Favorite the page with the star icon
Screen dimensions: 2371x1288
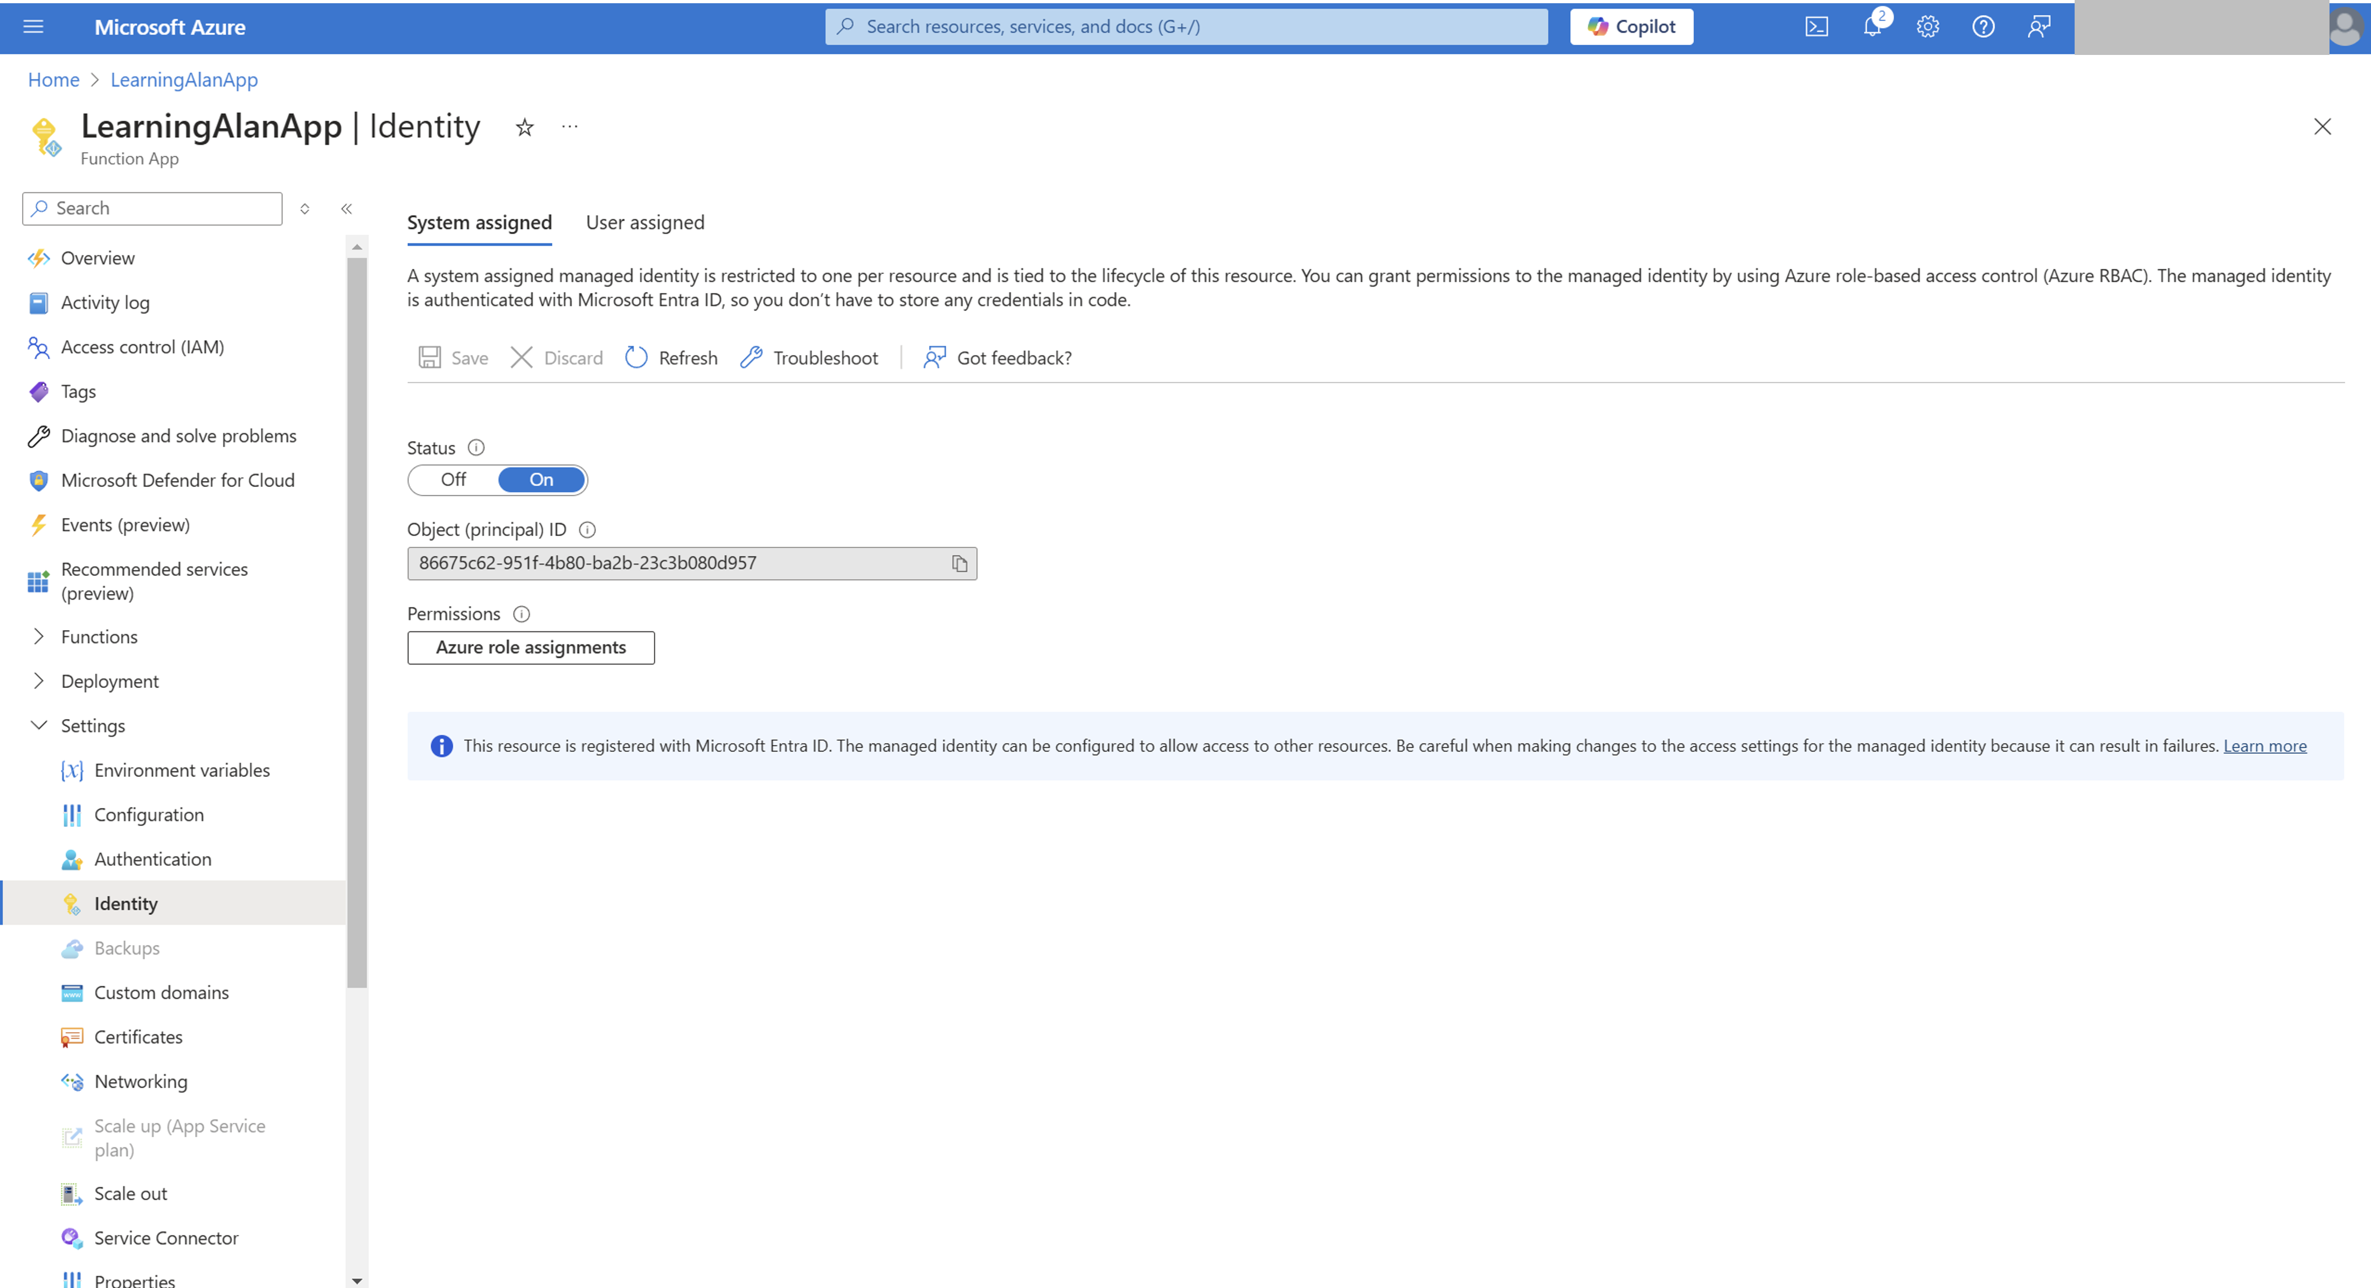click(x=525, y=127)
